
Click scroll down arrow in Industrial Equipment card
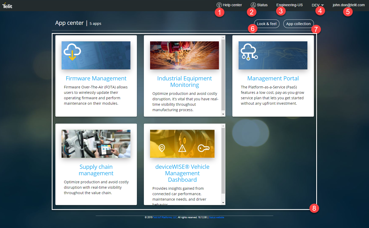click(x=223, y=114)
